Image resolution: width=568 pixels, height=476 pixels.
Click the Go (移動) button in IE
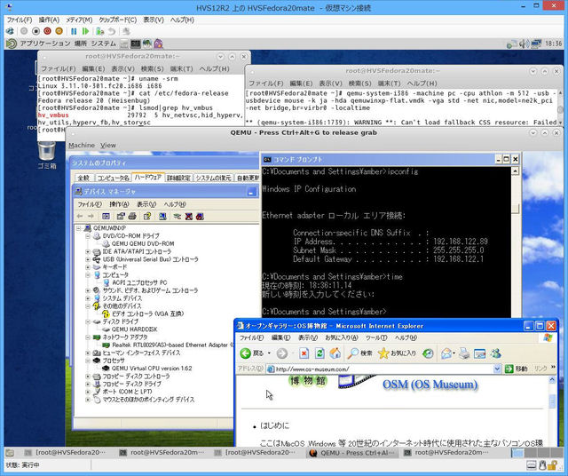click(x=517, y=369)
